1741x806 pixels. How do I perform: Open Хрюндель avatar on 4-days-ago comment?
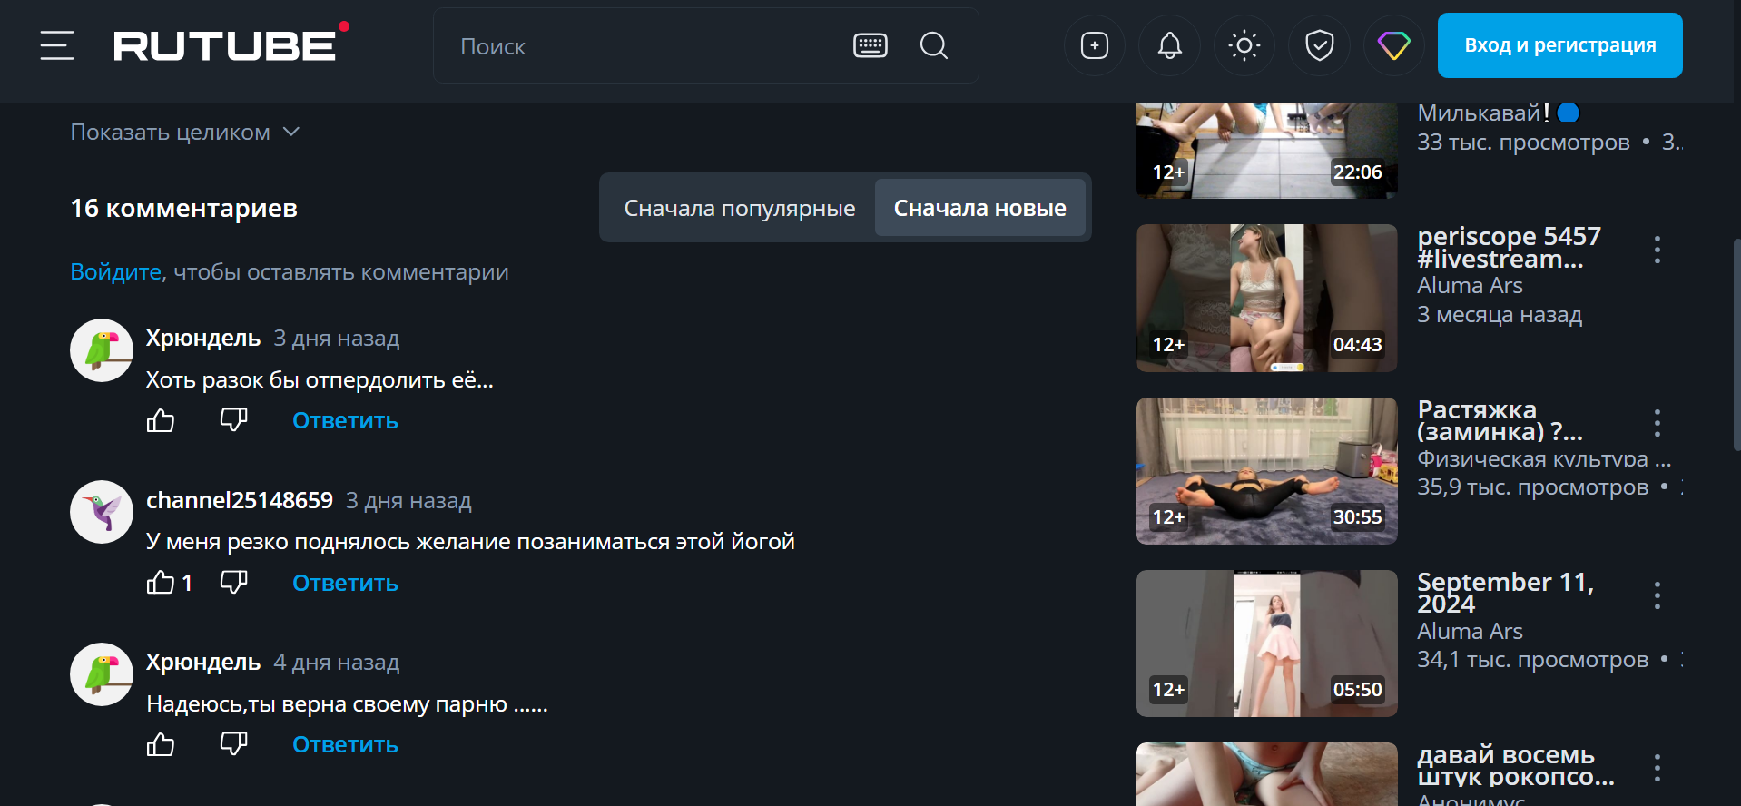[102, 674]
